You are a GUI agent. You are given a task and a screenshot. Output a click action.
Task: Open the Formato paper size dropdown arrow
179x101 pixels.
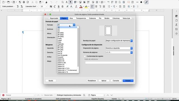point(74,25)
